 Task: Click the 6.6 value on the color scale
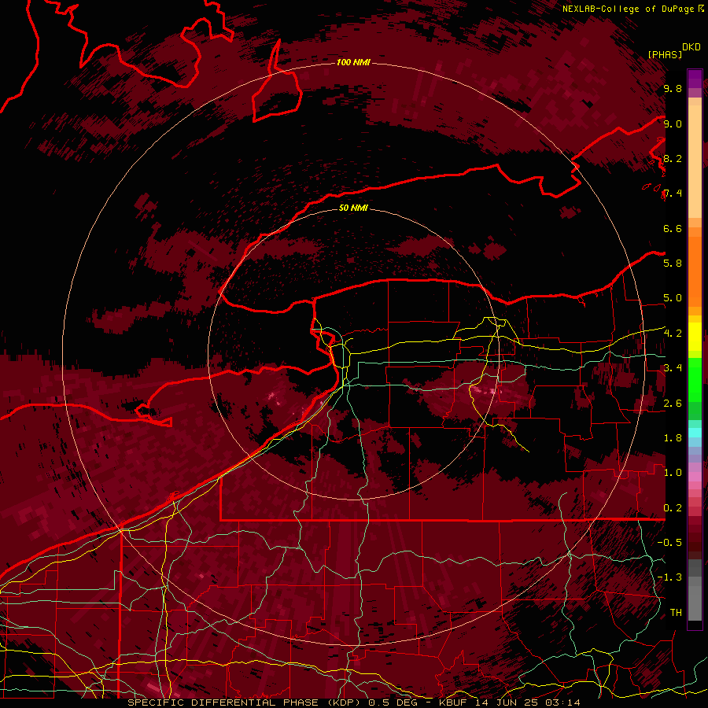pos(673,228)
